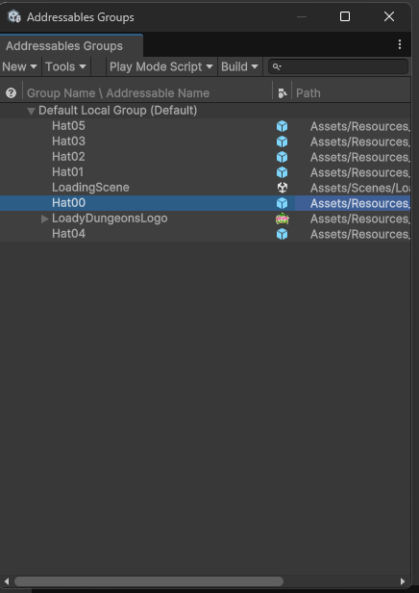Expand the LoadyDungeonsLogo entry
Screen dimensions: 419x593
click(44, 219)
